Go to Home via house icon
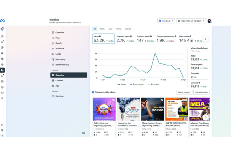This screenshot has height=154, width=231. coord(2,36)
